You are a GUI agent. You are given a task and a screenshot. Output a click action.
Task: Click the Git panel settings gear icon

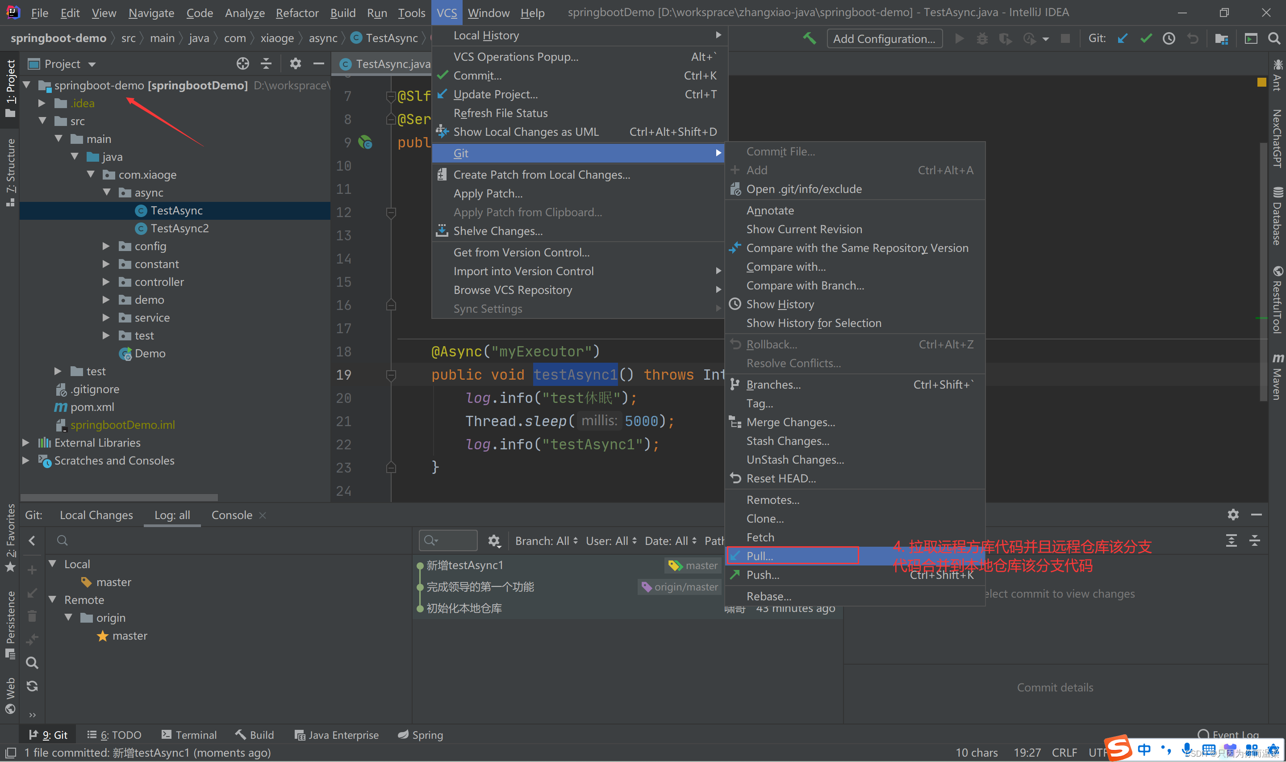point(1233,515)
